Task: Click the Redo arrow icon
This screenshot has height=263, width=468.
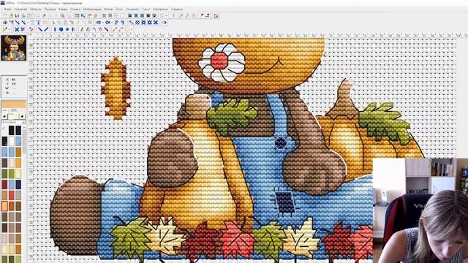Action: tap(107, 23)
